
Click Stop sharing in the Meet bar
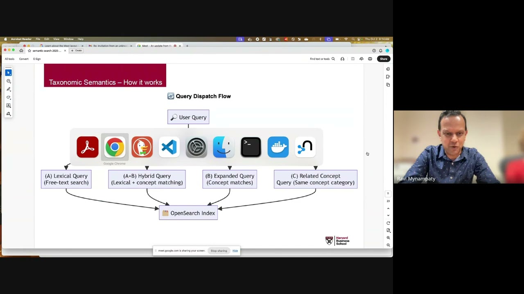coord(219,251)
